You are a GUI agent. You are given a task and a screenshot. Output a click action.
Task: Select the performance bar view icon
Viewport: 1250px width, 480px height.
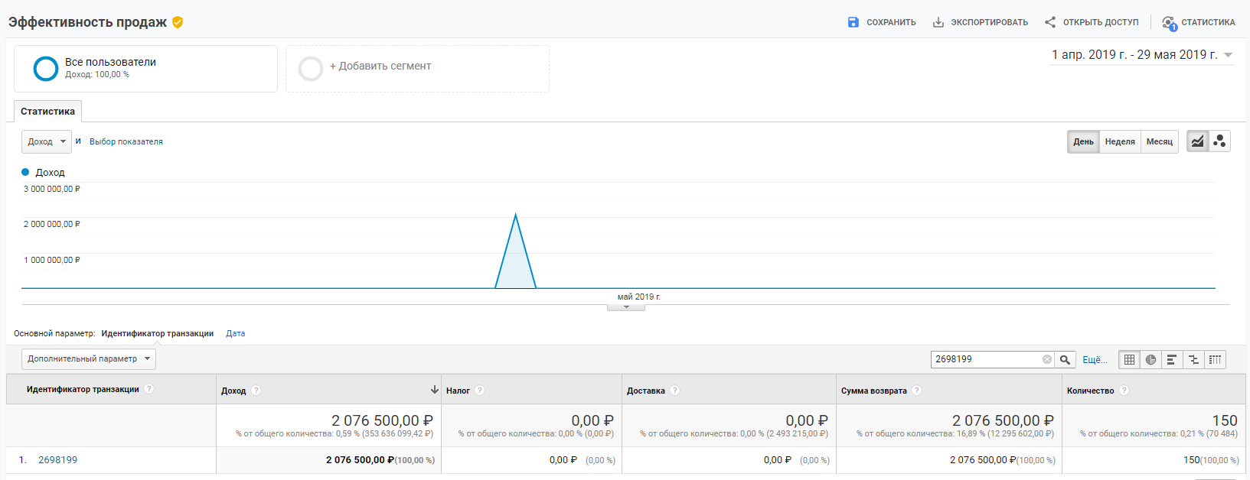(x=1172, y=359)
